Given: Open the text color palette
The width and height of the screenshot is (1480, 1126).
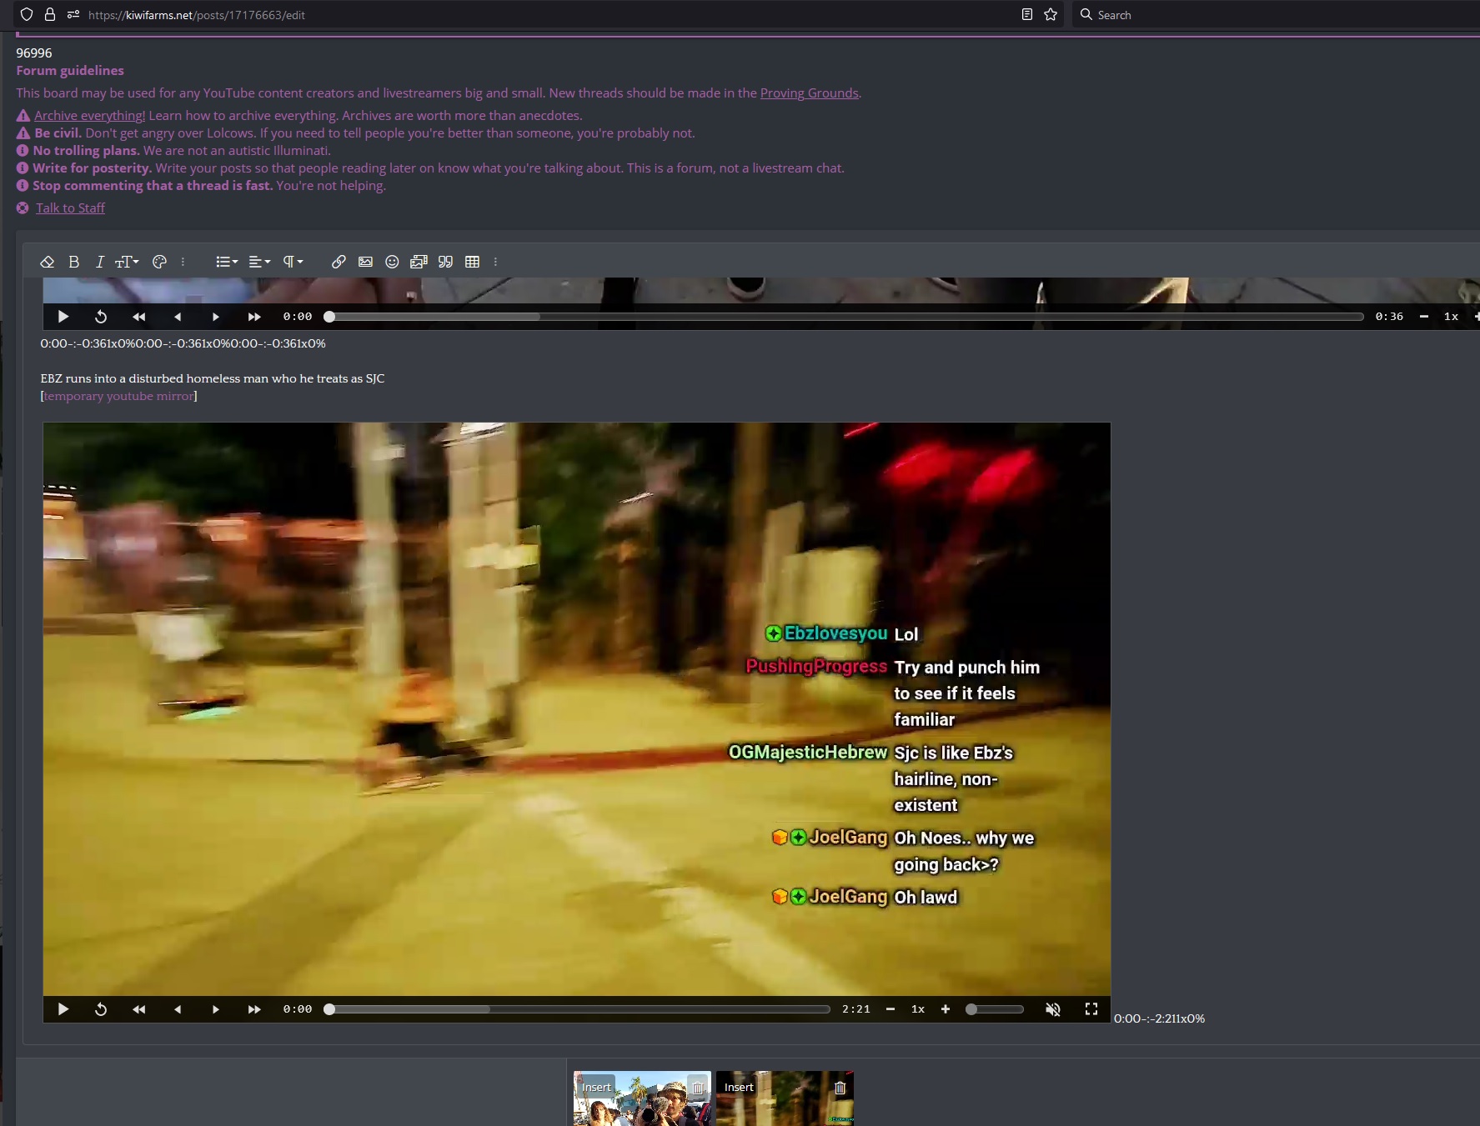Looking at the screenshot, I should (159, 262).
